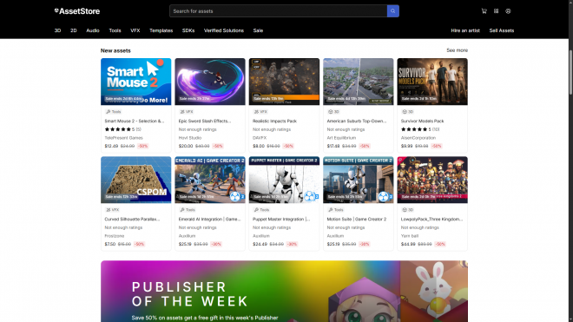Open American Suburb Top-Down thumbnail
This screenshot has width=573, height=322.
(x=358, y=82)
